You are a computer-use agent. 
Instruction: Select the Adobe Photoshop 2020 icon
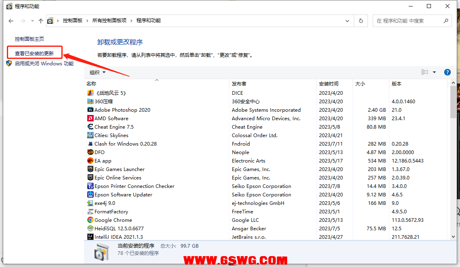pyautogui.click(x=90, y=110)
